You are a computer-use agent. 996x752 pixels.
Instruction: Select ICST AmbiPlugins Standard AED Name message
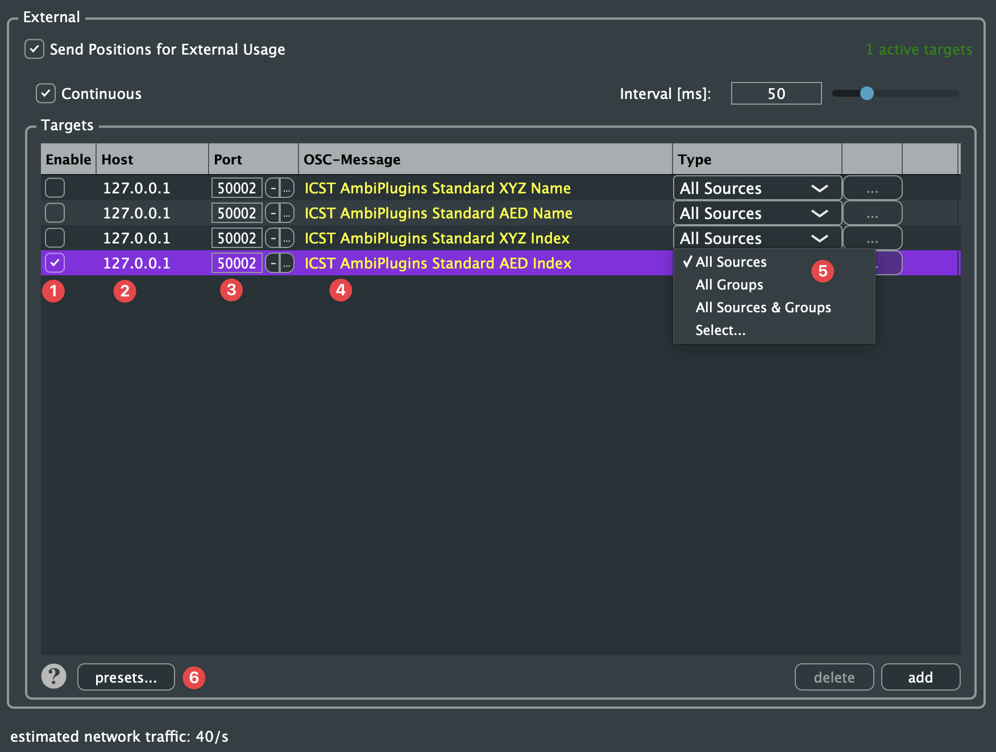pos(438,213)
